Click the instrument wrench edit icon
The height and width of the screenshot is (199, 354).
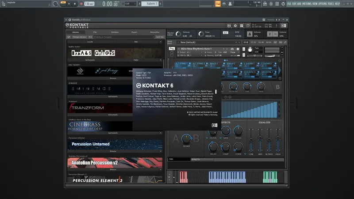click(x=172, y=49)
